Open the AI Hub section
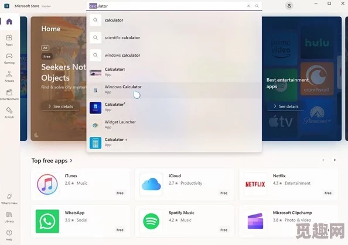This screenshot has width=348, height=245. [x=9, y=112]
